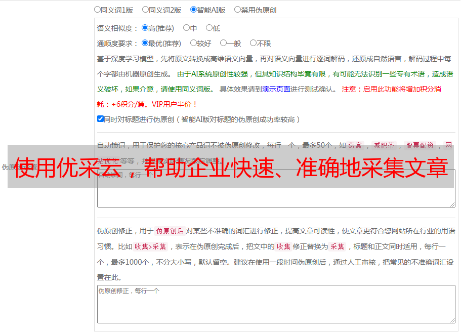
Task: Toggle the 同时对标题进行伪原创 checkbox
Action: coord(100,119)
